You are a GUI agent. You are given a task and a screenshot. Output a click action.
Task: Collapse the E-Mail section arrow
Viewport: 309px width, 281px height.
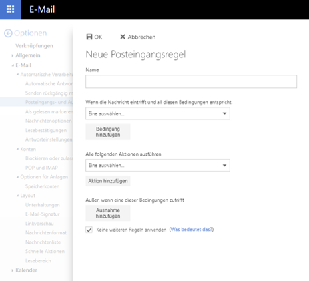coord(13,65)
